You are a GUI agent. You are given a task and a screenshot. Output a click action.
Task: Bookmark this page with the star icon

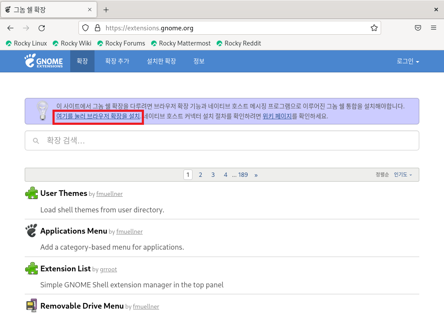[x=374, y=28]
